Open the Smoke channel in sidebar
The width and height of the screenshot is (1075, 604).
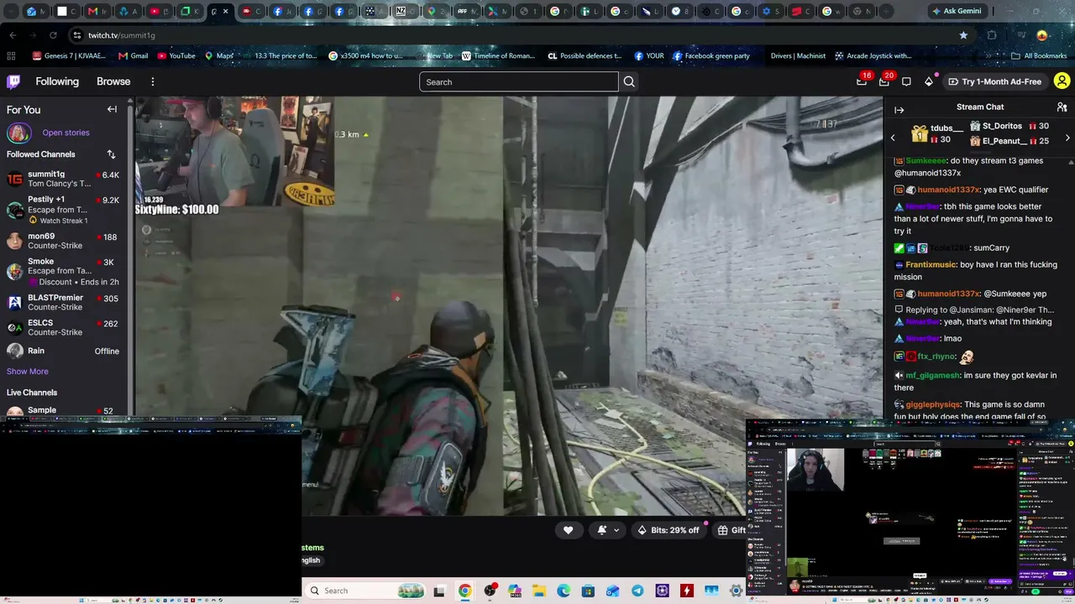(64, 271)
